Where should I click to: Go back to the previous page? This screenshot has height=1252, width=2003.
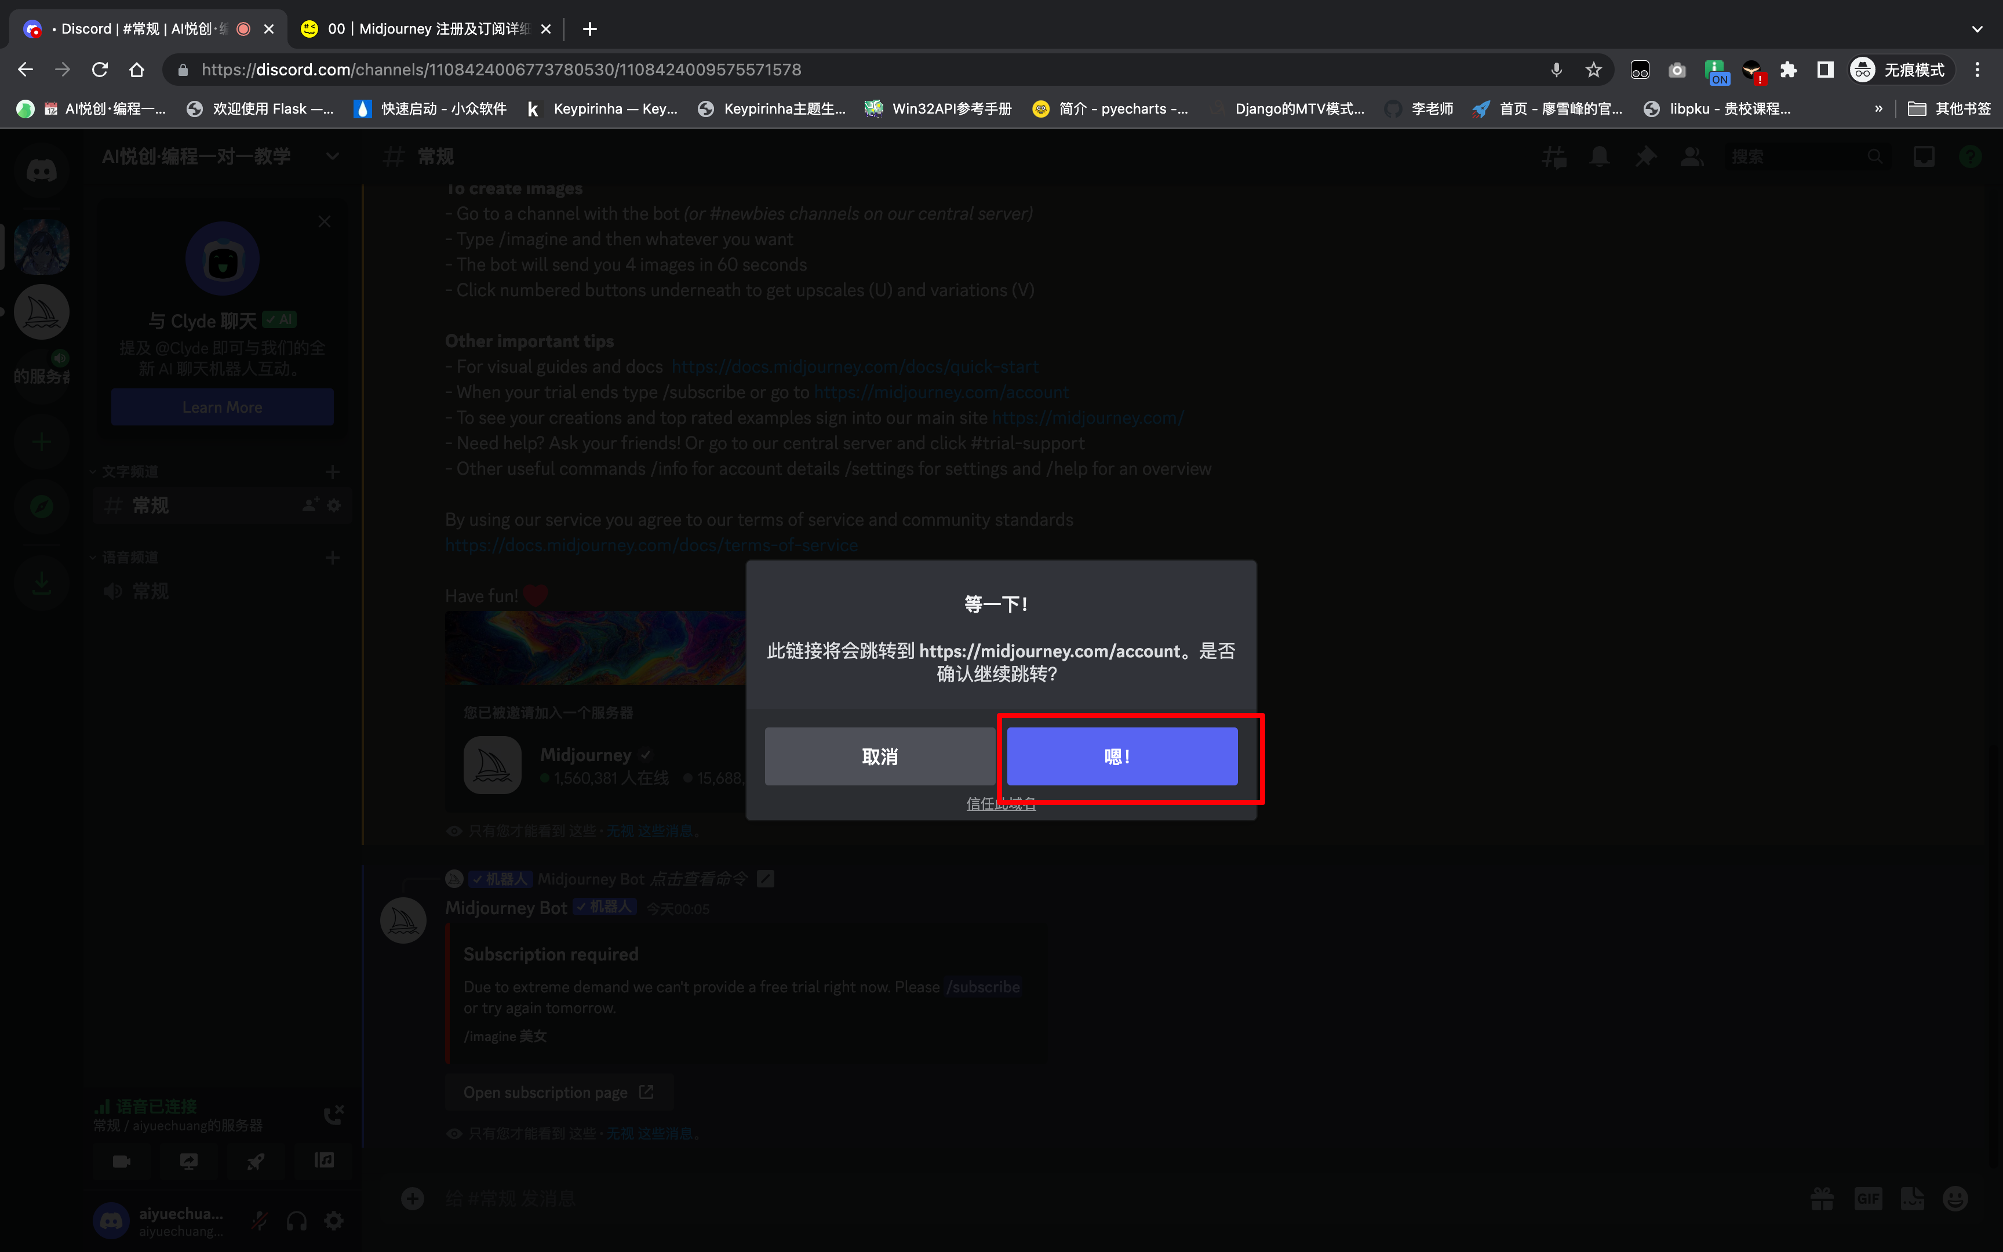coord(26,70)
